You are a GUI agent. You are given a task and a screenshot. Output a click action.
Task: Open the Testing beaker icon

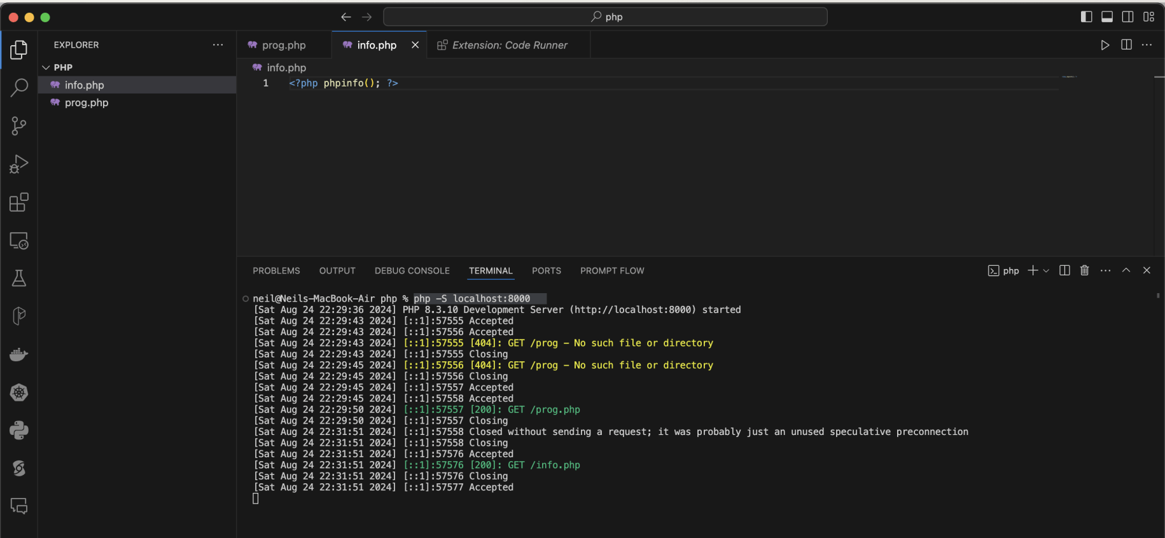(19, 278)
